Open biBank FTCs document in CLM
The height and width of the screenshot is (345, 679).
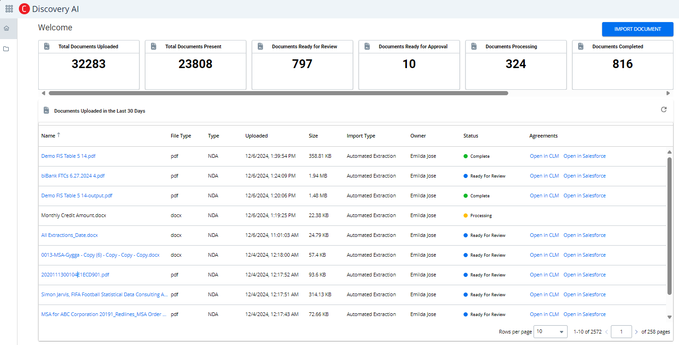(x=544, y=176)
